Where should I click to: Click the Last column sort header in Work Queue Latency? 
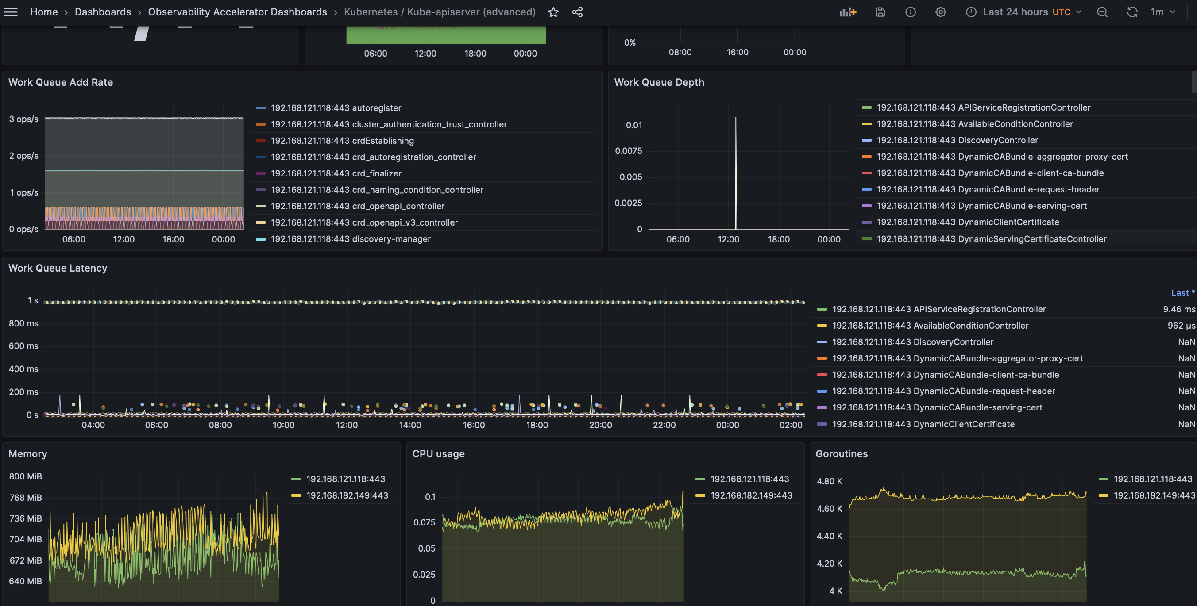tap(1181, 292)
